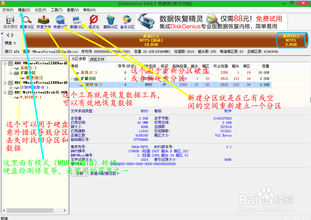Click the 扇区大小 value 512 Bytes
The height and width of the screenshot is (220, 311).
(223, 135)
